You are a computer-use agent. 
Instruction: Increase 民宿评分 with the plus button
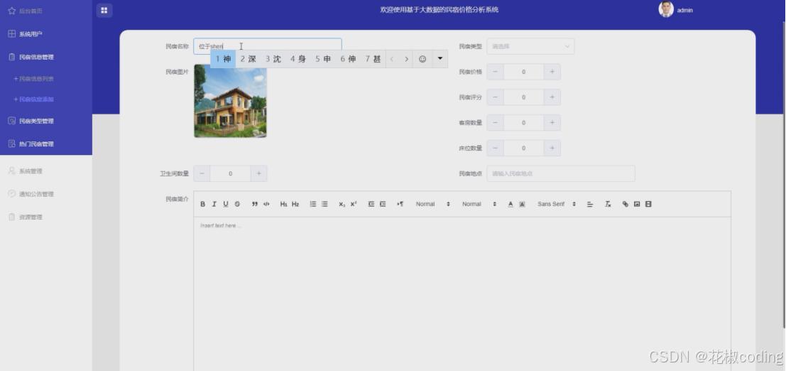[x=552, y=97]
